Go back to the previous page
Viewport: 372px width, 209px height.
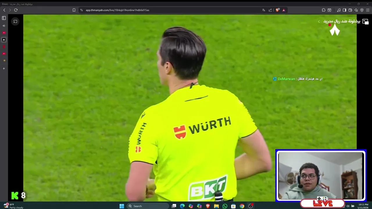point(4,10)
